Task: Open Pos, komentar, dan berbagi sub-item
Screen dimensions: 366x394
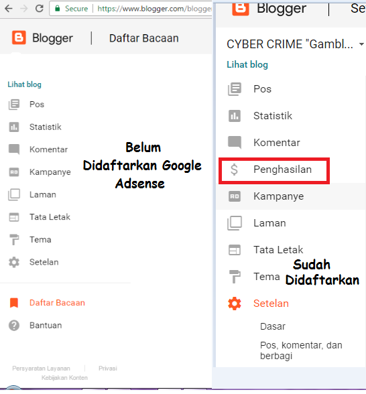Action: point(301,350)
